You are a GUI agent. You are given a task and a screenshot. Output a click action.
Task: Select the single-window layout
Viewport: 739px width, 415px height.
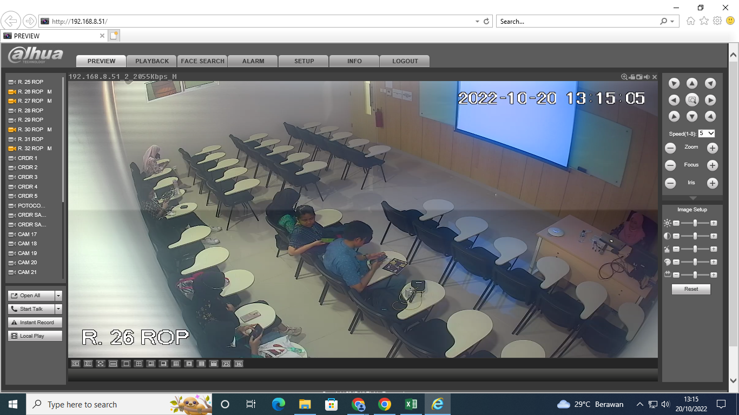point(126,364)
